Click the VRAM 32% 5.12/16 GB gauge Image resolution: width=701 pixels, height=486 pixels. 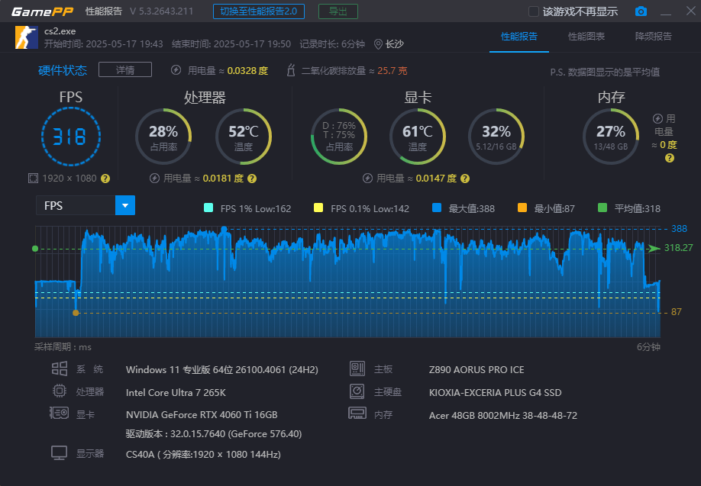(496, 137)
